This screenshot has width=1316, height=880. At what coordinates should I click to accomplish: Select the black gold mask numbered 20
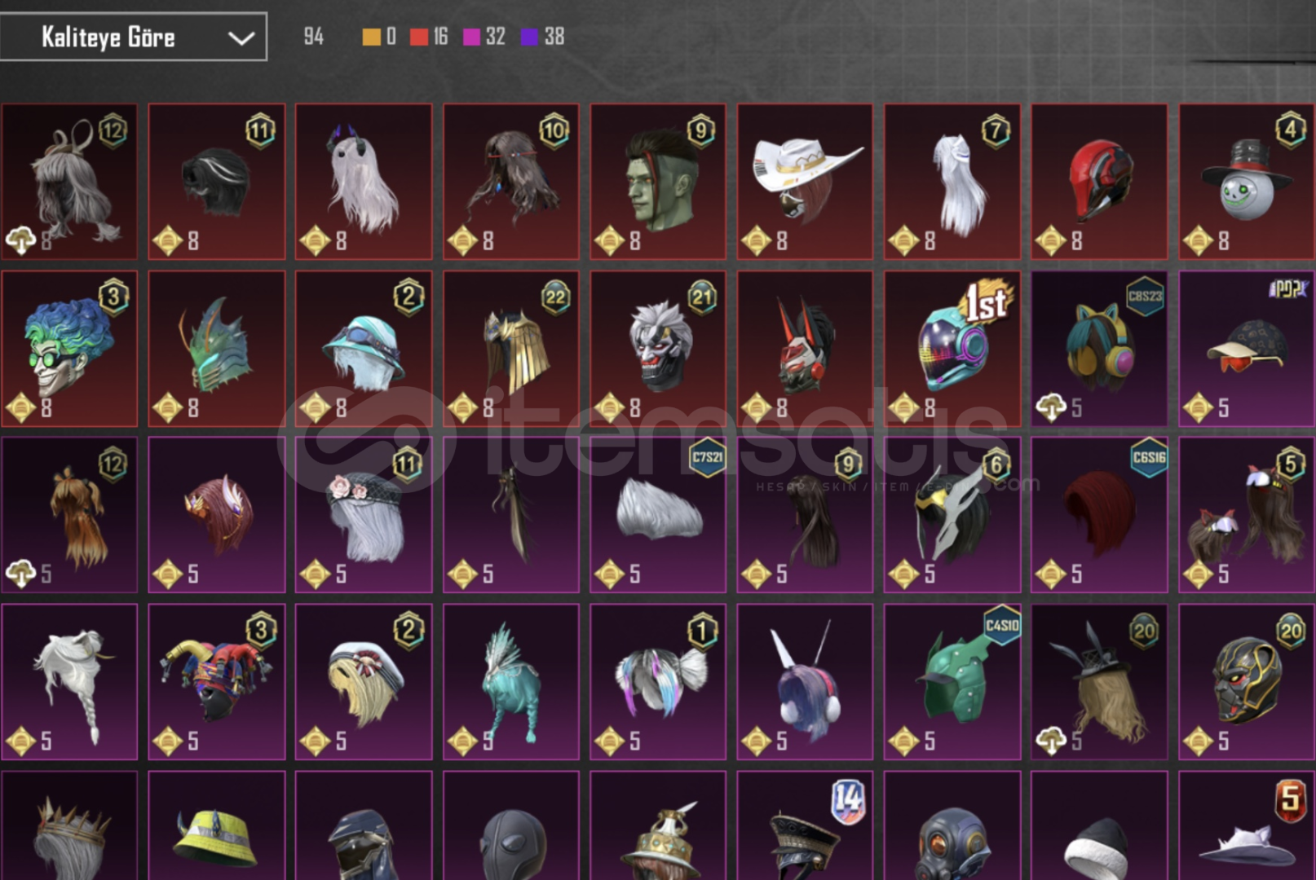1247,682
